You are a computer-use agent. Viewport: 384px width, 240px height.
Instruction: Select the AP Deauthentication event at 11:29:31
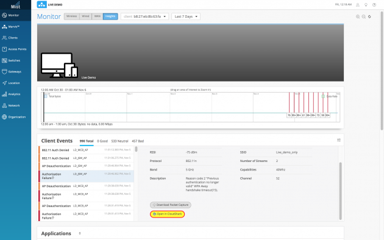(86, 206)
